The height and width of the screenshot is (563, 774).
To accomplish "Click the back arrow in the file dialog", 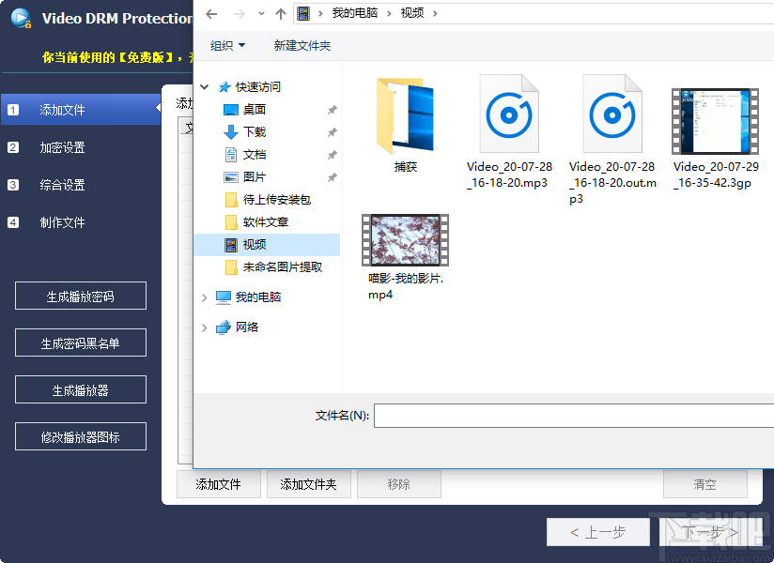I will pyautogui.click(x=211, y=14).
